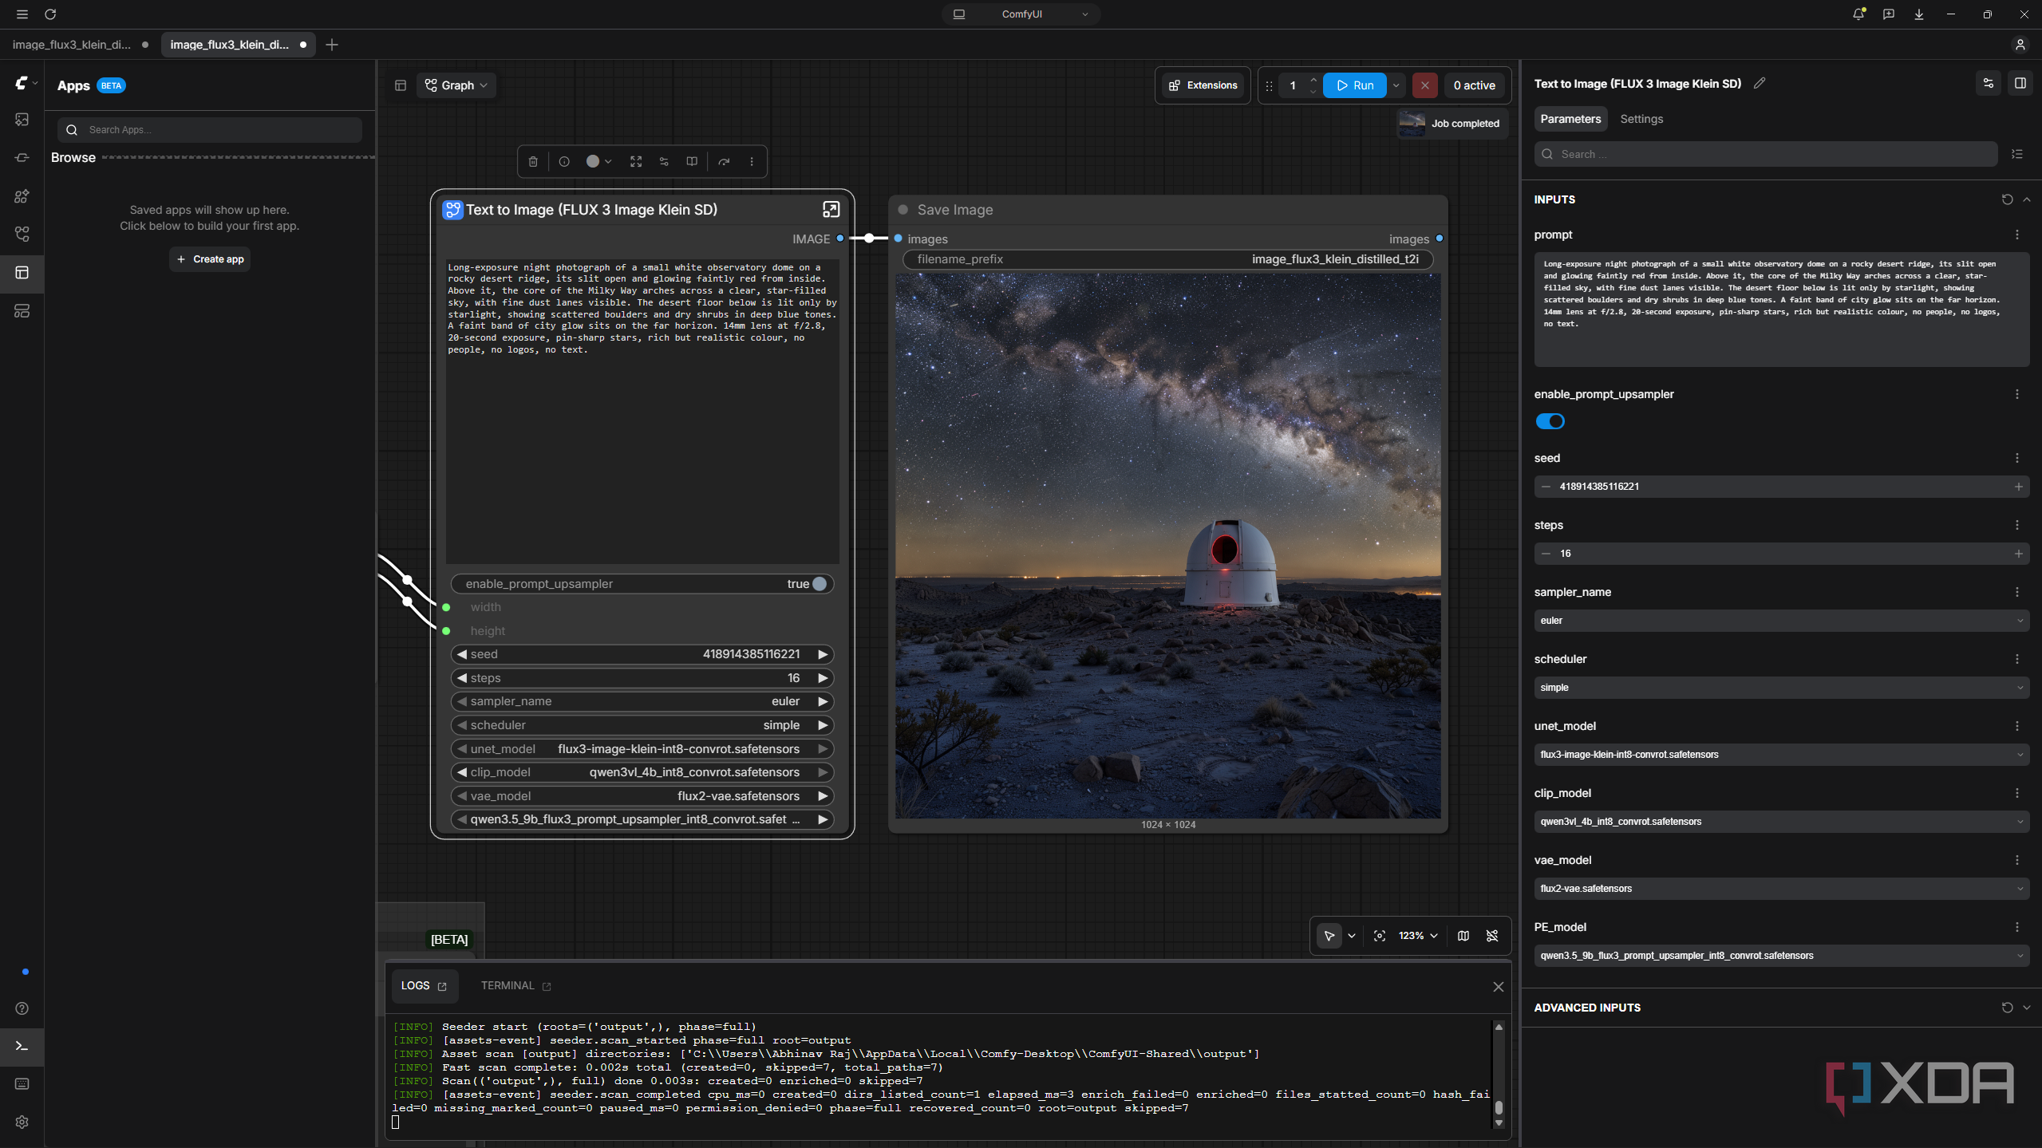Close the bottom logs panel
This screenshot has height=1148, width=2042.
pos(1498,987)
